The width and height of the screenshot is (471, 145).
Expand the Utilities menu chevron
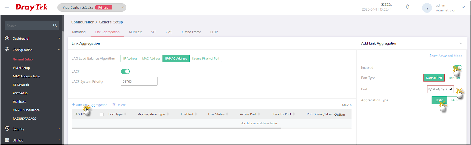[x=59, y=140]
